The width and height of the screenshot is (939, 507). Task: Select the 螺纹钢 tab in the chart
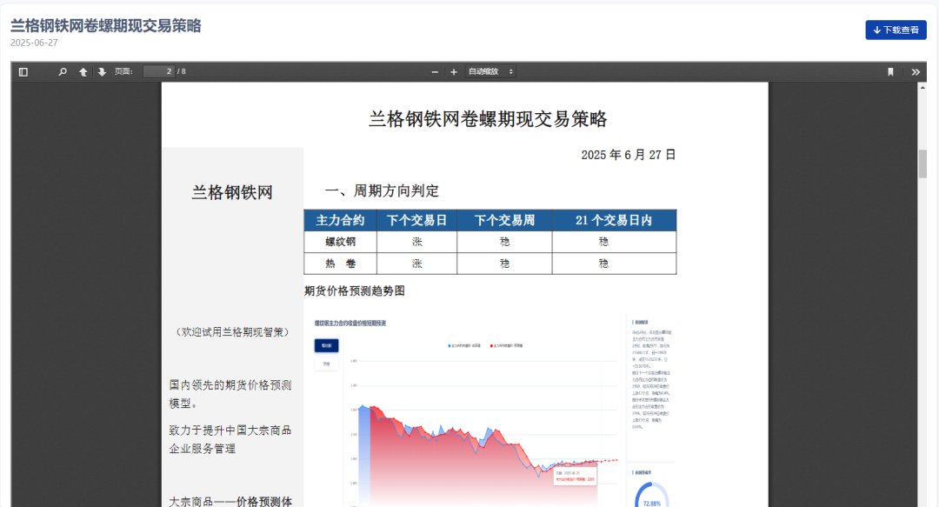click(326, 345)
